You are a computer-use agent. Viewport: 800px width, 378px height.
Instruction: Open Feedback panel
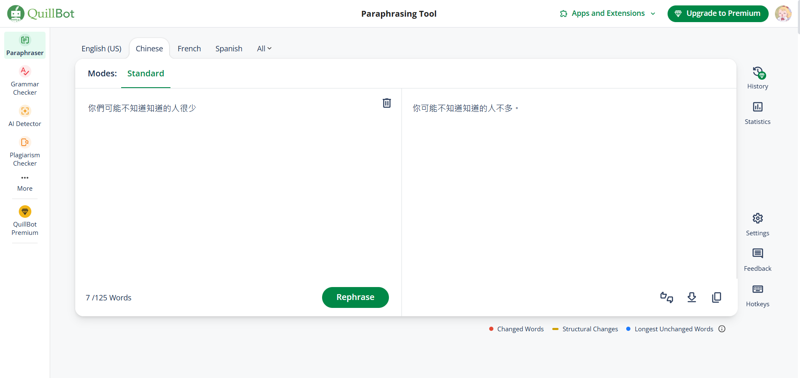(758, 260)
